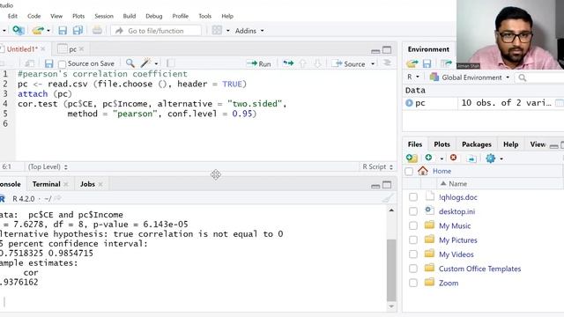
Task: Tick the select-all checkbox beside Home
Action: pyautogui.click(x=409, y=172)
